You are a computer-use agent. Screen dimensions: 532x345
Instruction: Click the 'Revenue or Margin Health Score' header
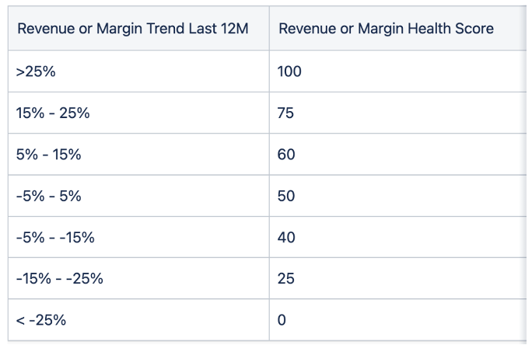397,28
